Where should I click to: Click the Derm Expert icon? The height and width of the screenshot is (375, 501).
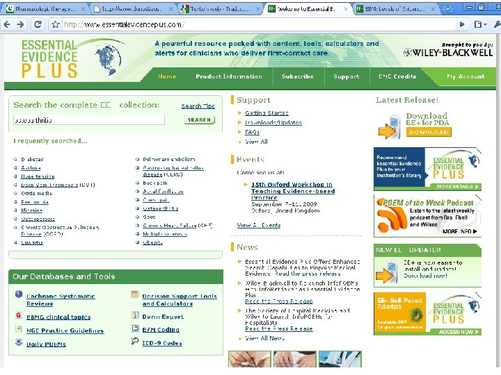135,315
